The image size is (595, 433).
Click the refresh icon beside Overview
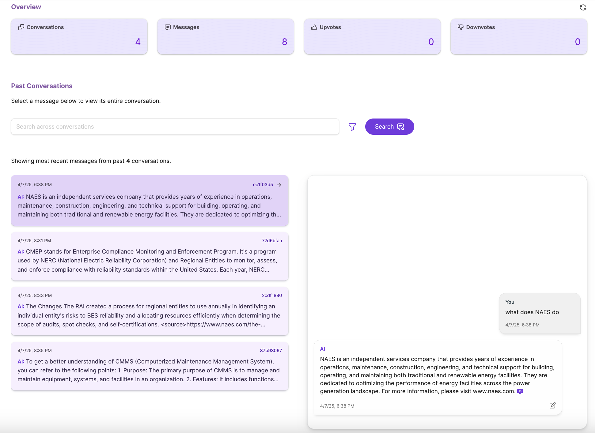[583, 7]
